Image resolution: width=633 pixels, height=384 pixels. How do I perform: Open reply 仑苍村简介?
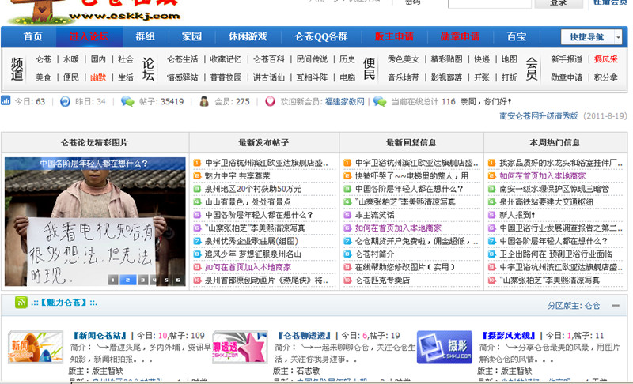tap(374, 254)
